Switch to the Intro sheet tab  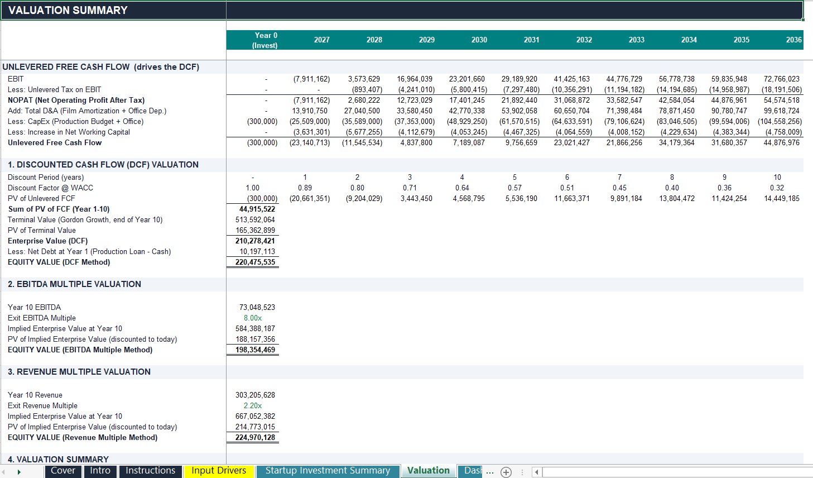(x=100, y=471)
